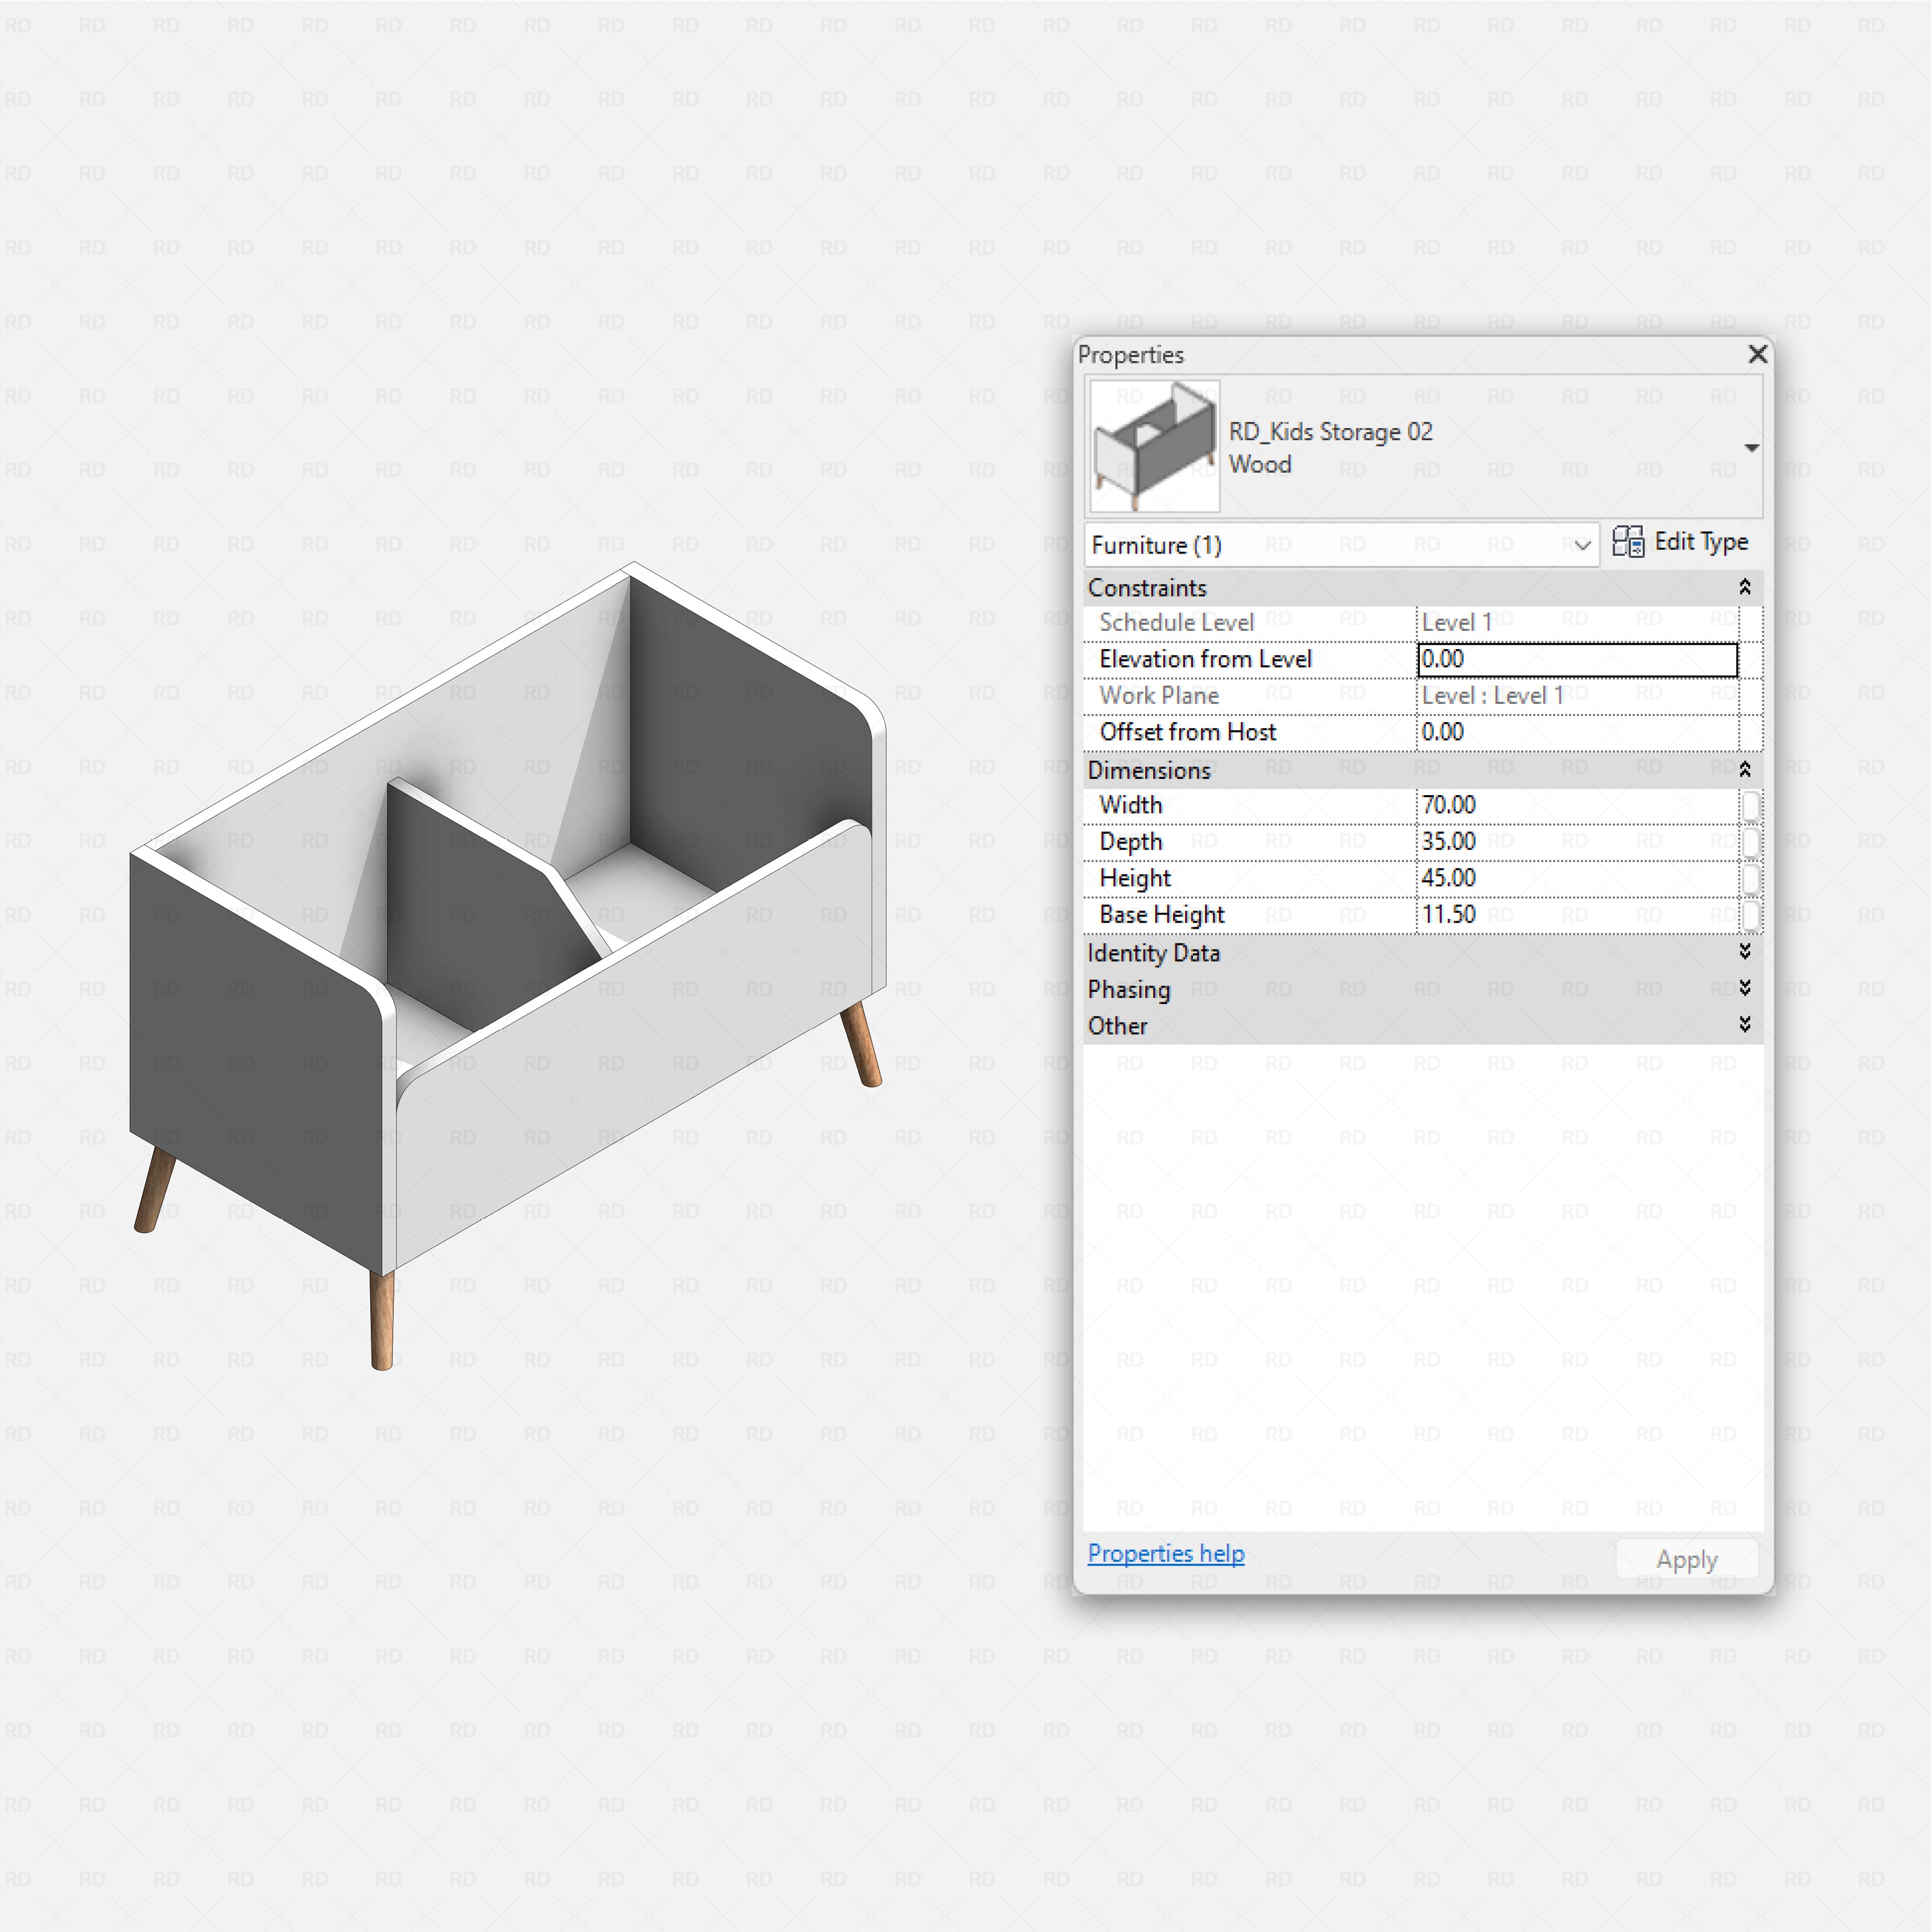Open the type selector dropdown
The height and width of the screenshot is (1932, 1932).
click(x=1752, y=447)
